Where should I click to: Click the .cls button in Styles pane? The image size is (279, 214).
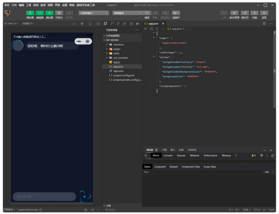[x=266, y=172]
